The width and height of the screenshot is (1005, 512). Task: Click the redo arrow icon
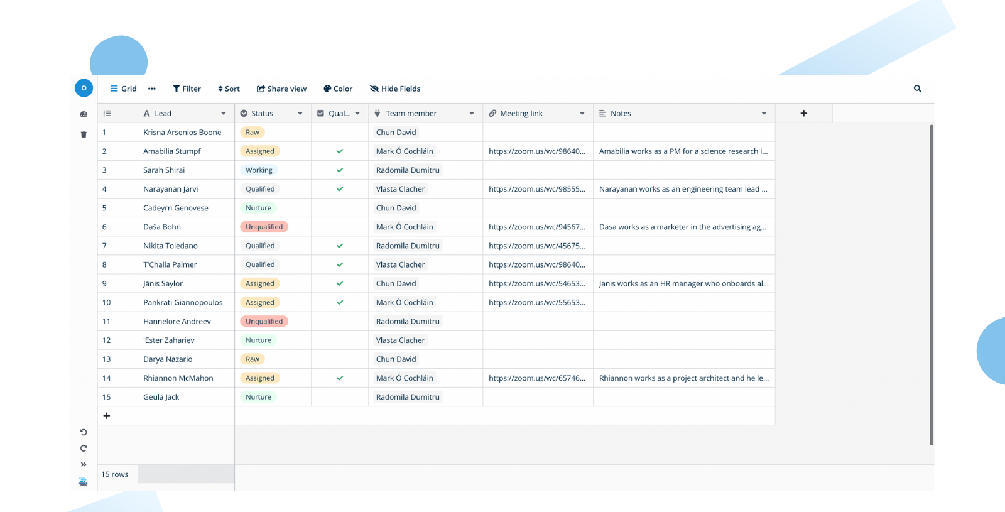(84, 449)
